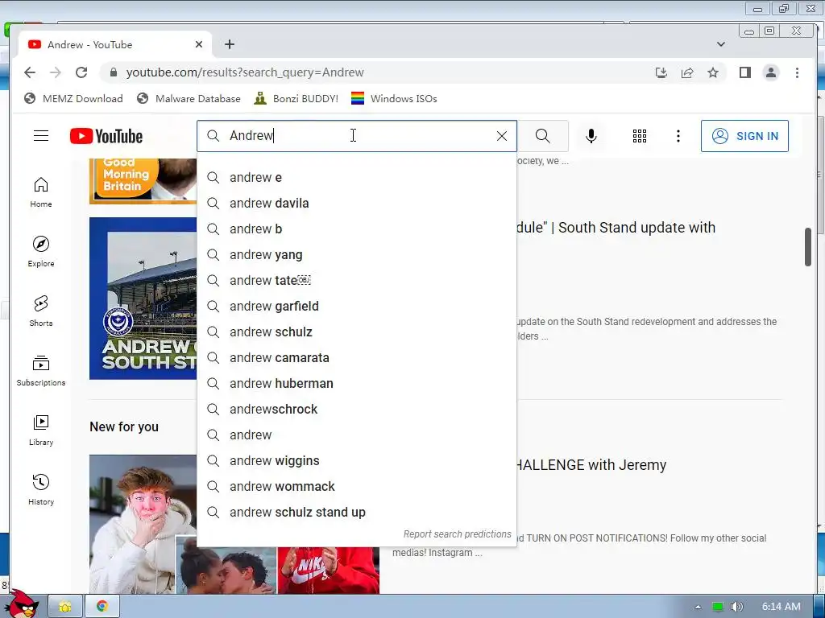Click the address bar URL

[x=245, y=72]
